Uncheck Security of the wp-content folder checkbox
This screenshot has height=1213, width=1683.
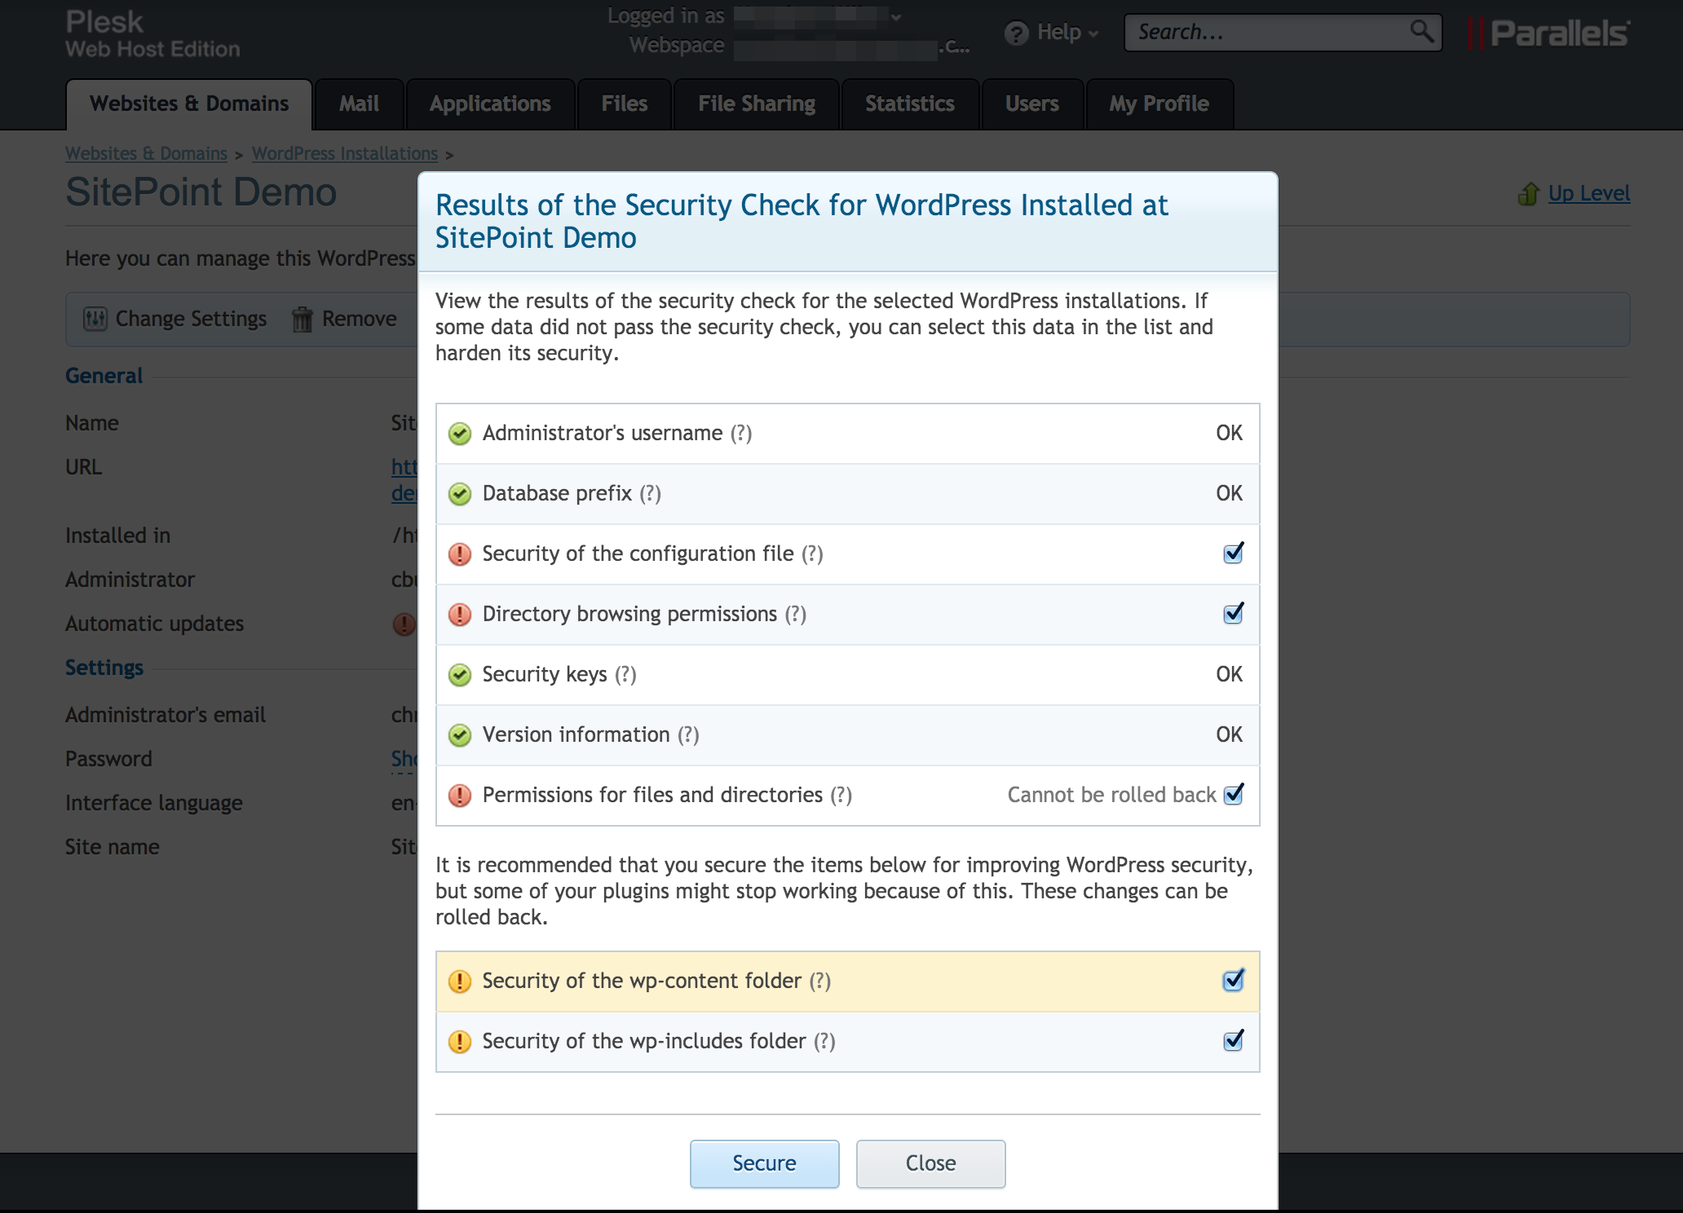[x=1234, y=980]
